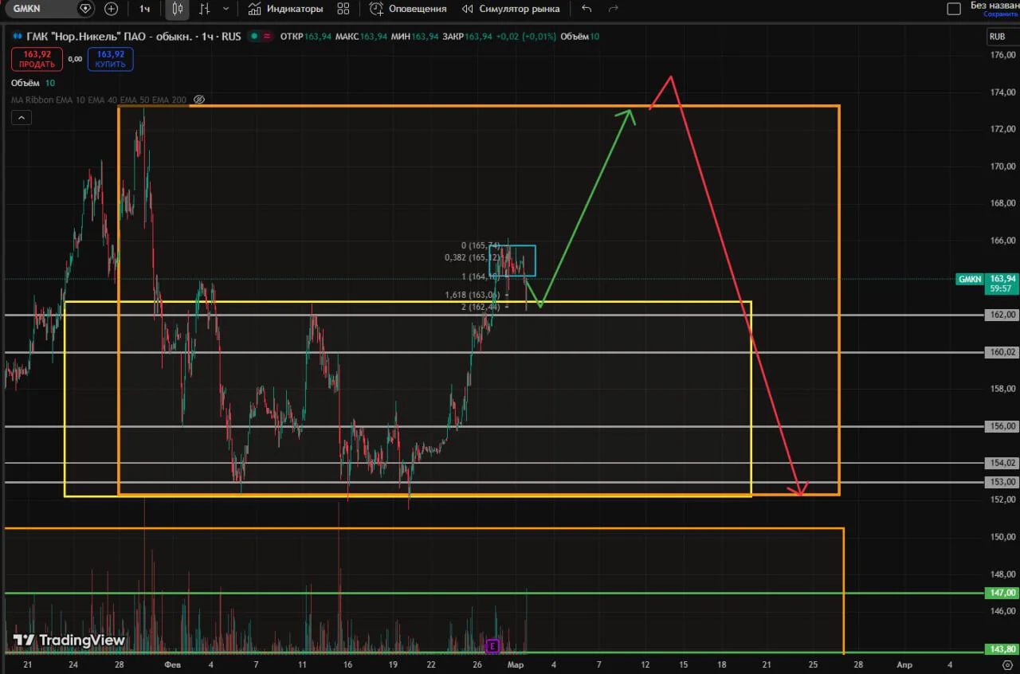Click the Сохранить link

tap(1000, 14)
